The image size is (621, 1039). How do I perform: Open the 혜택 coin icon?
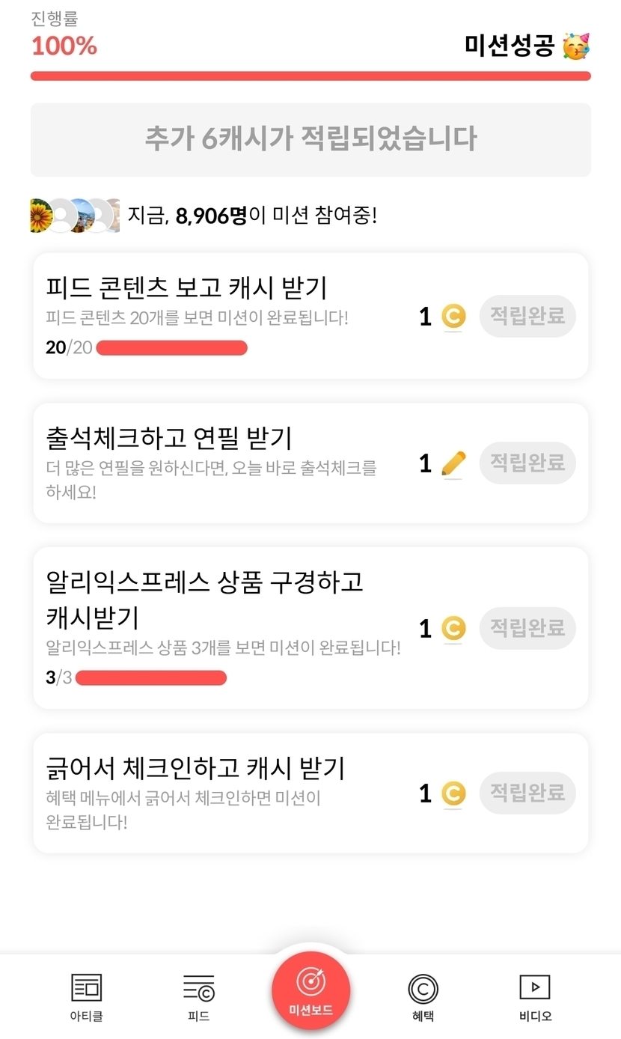[x=423, y=989]
